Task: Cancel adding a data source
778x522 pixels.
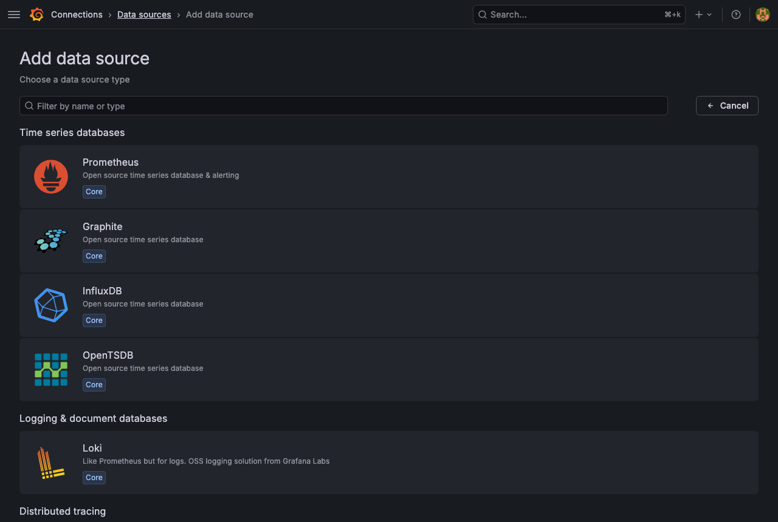Action: [727, 106]
